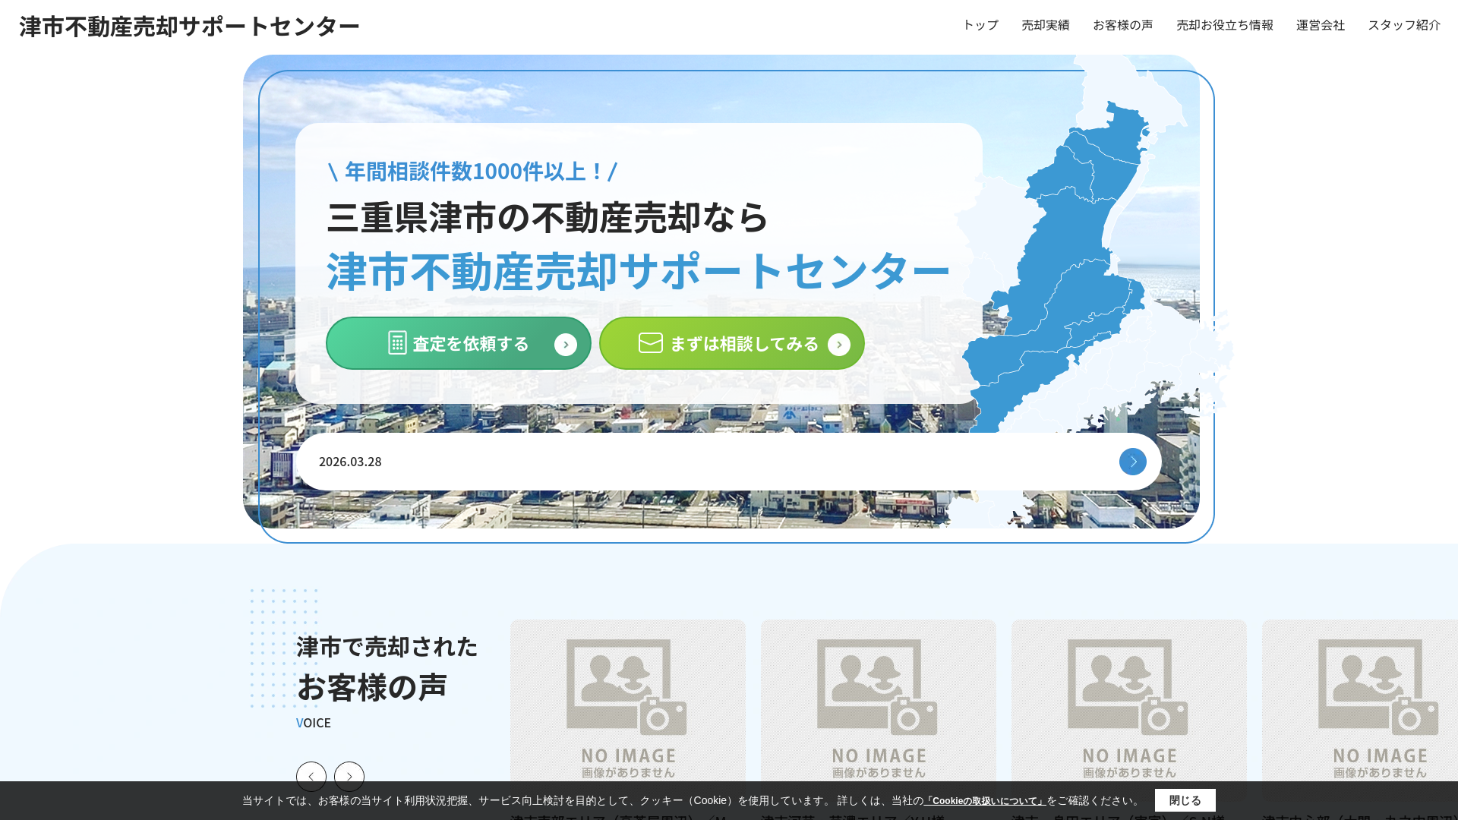The width and height of the screenshot is (1458, 820).
Task: Click the 査定を依頼する button
Action: (x=459, y=343)
